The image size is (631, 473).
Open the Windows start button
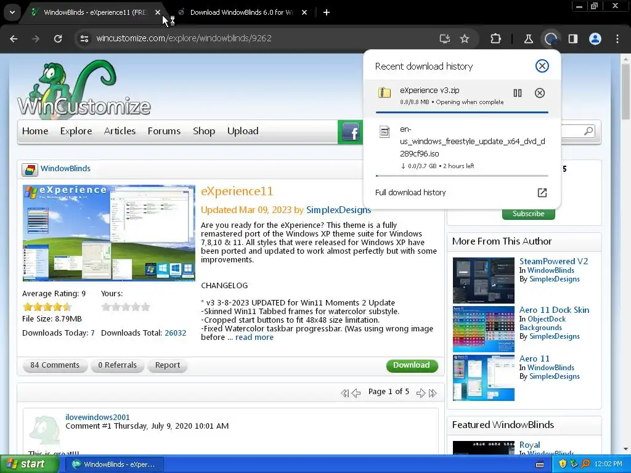[30, 464]
